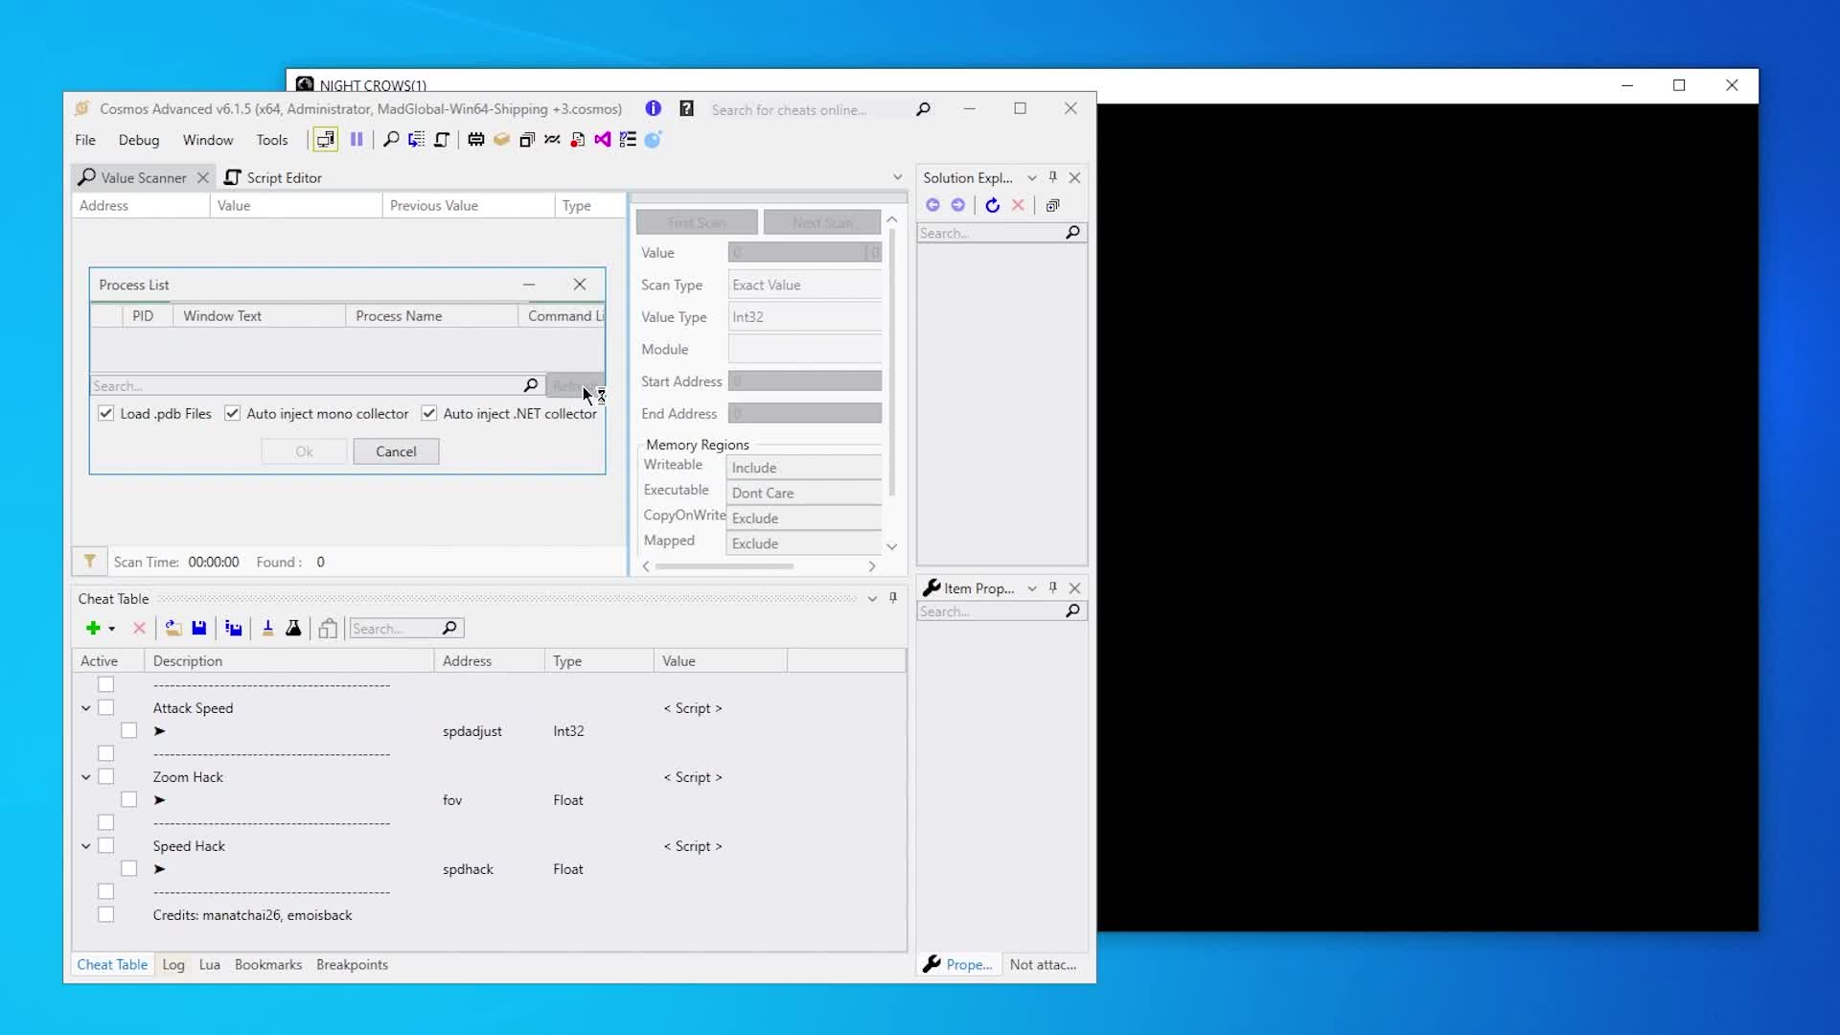Toggle Auto inject mono collector checkbox
The image size is (1840, 1035).
(x=233, y=413)
